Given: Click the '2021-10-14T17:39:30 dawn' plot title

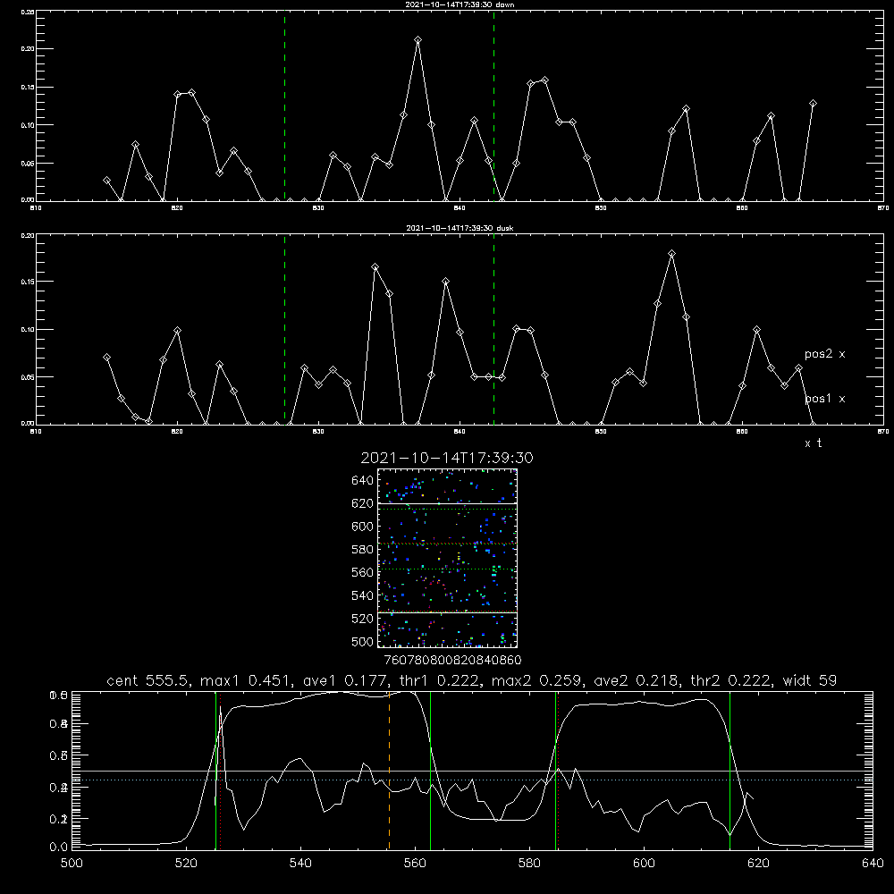Looking at the screenshot, I should [x=460, y=4].
